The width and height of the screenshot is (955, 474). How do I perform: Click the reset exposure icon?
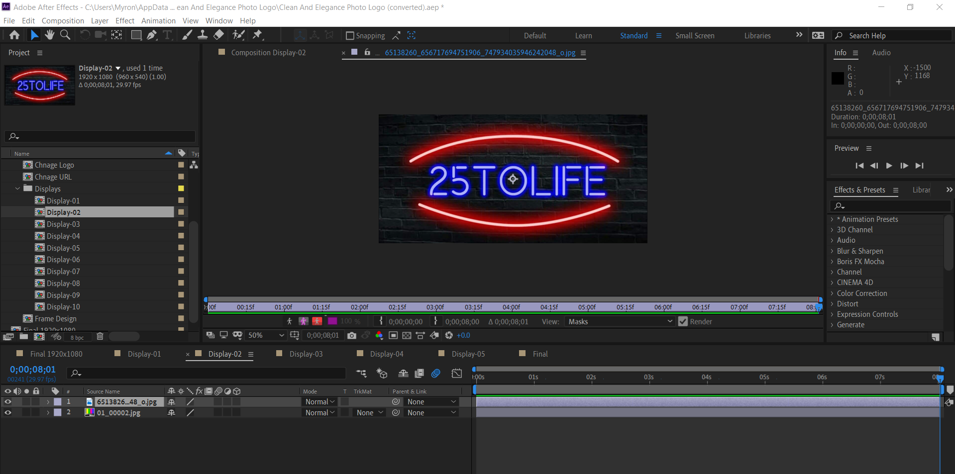click(x=449, y=335)
